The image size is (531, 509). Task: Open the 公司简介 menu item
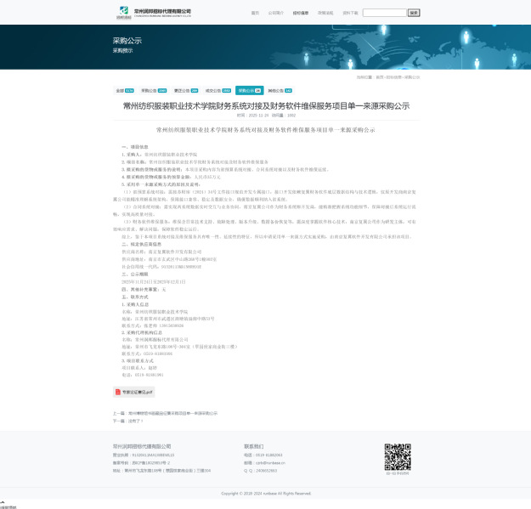(277, 14)
